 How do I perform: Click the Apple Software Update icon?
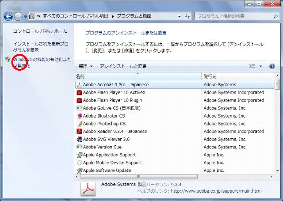pyautogui.click(x=80, y=171)
